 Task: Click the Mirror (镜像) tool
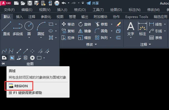85,31
